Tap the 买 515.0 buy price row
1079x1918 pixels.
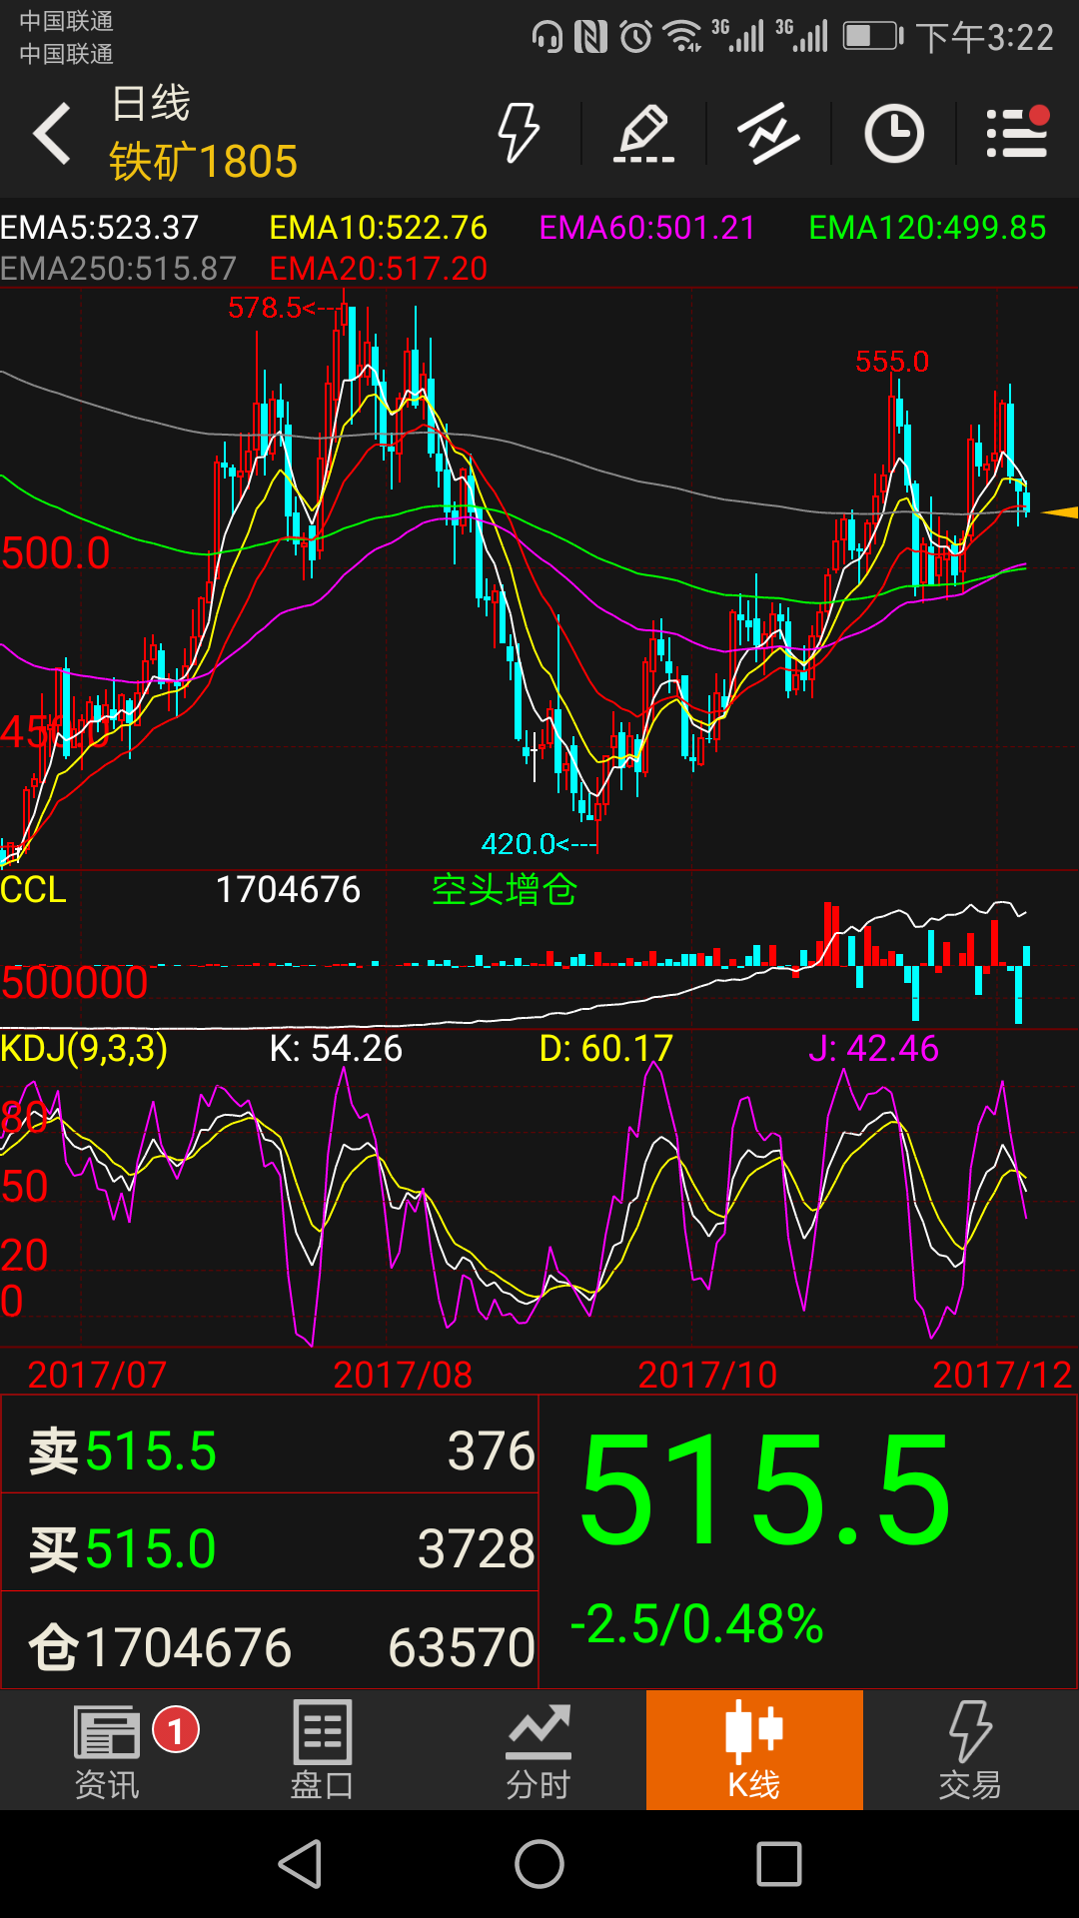click(x=270, y=1548)
